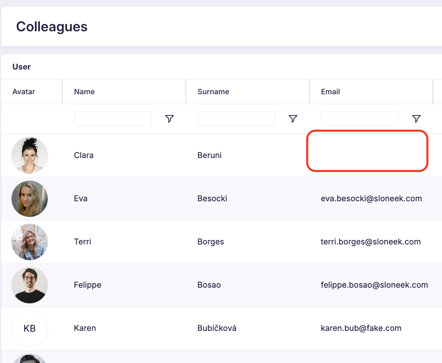The image size is (442, 363).
Task: Open the Surname column filter icon
Action: coord(293,119)
